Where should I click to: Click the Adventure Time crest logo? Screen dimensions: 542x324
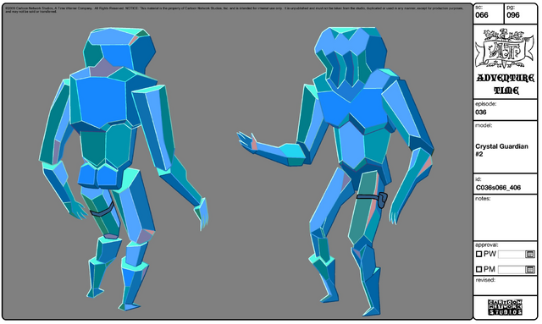[505, 49]
